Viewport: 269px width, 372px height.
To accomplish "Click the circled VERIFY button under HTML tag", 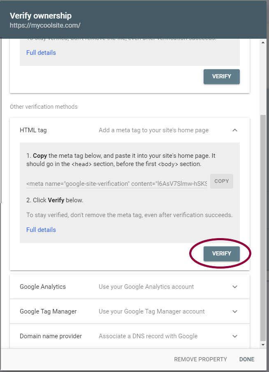I will click(222, 254).
